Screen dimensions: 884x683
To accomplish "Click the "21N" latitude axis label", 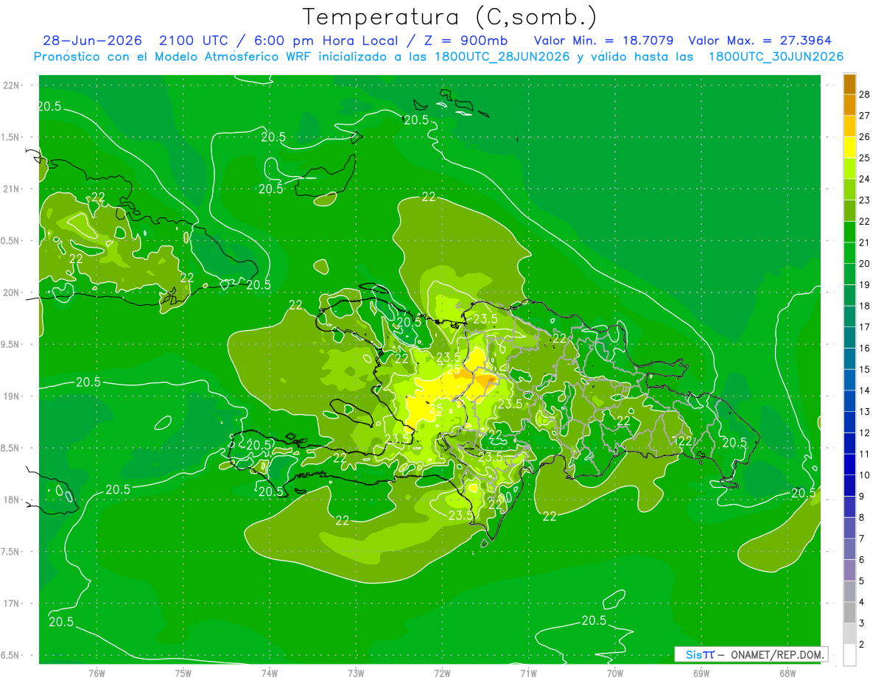I will pyautogui.click(x=13, y=189).
